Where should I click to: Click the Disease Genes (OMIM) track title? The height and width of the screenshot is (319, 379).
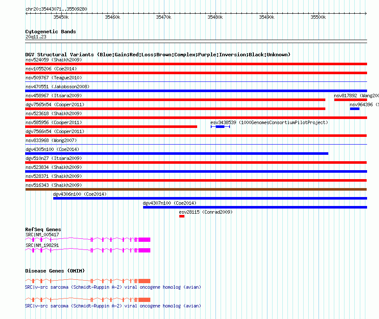pos(55,271)
